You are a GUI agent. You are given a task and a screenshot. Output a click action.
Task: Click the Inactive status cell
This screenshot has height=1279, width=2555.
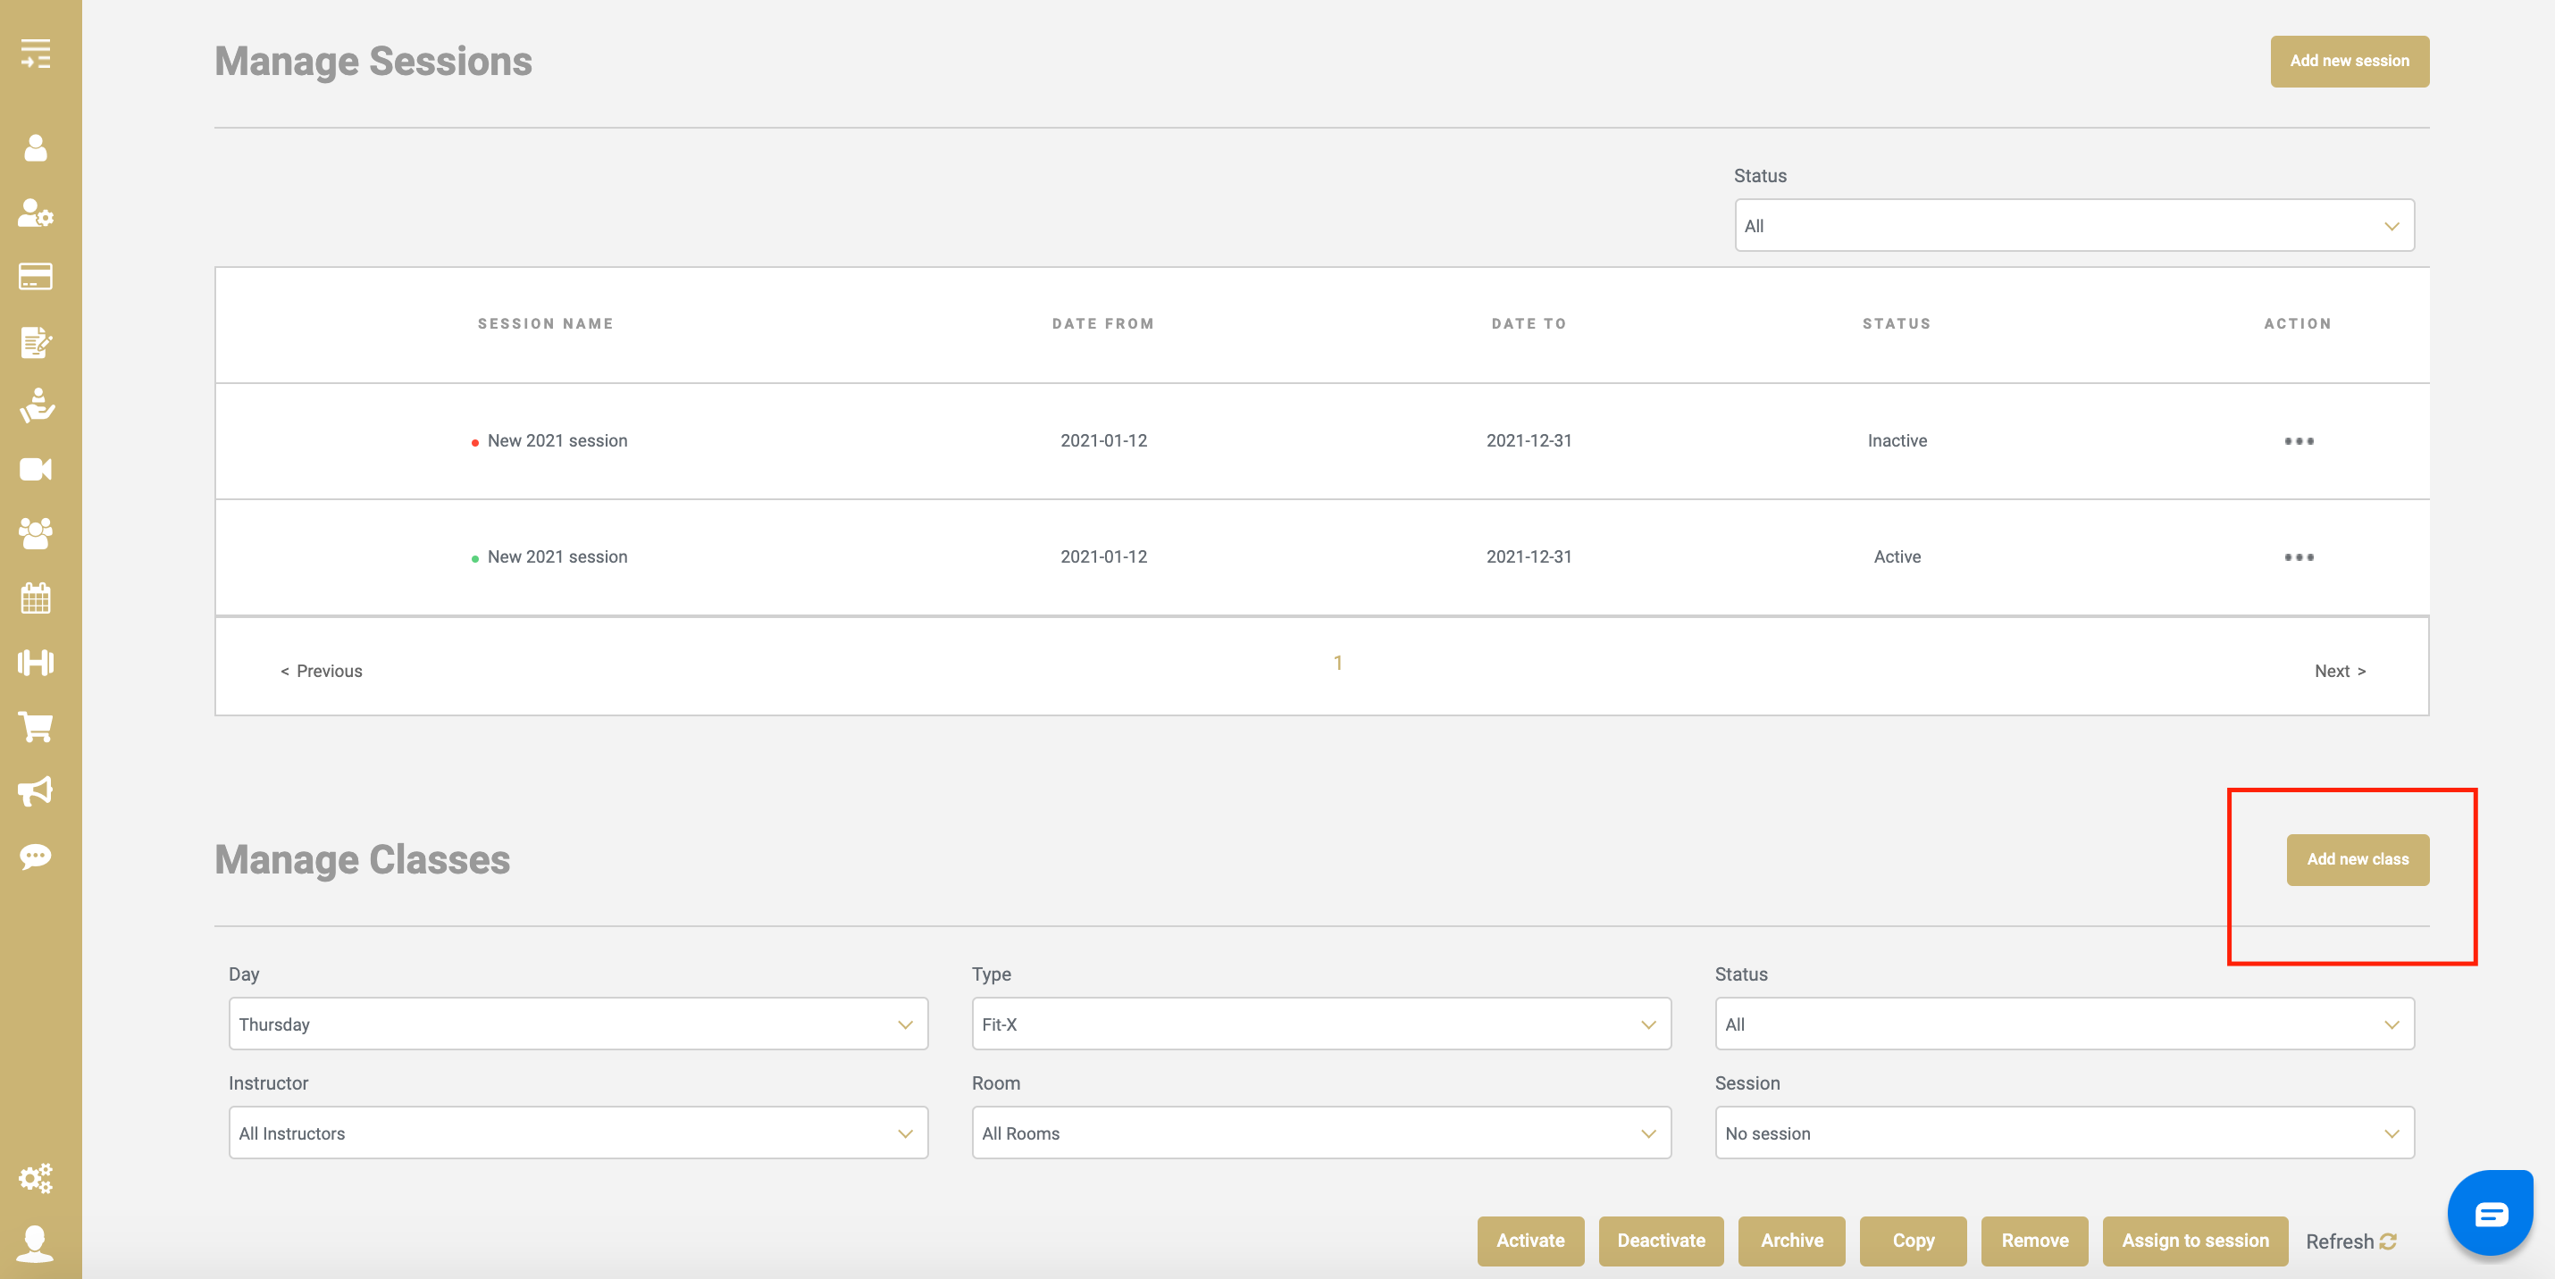pos(1897,441)
